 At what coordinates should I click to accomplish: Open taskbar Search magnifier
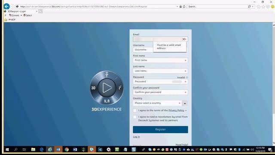click(16, 149)
